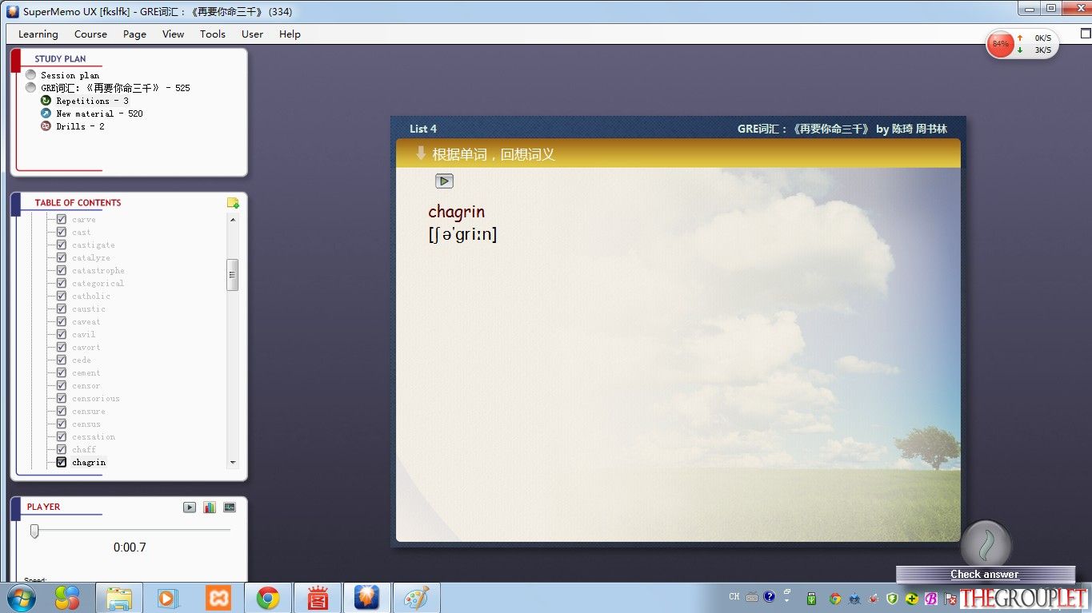The image size is (1092, 613).
Task: Click the green USB safely-remove tray icon
Action: (812, 598)
